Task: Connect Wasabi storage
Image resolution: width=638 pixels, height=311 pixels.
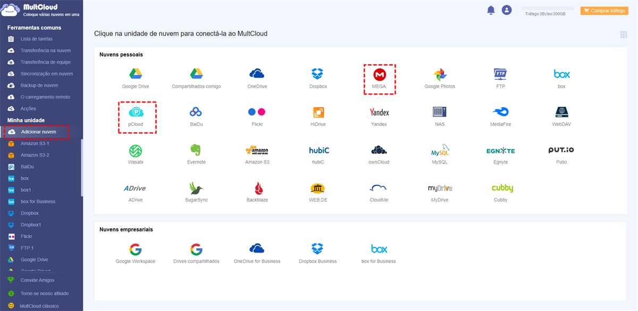Action: [136, 154]
